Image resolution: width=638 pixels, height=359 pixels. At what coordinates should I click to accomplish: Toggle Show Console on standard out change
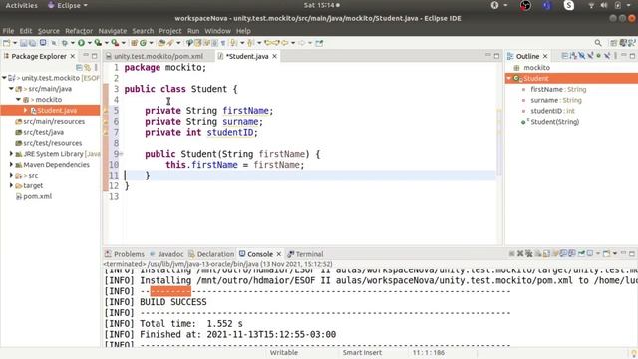tap(563, 254)
